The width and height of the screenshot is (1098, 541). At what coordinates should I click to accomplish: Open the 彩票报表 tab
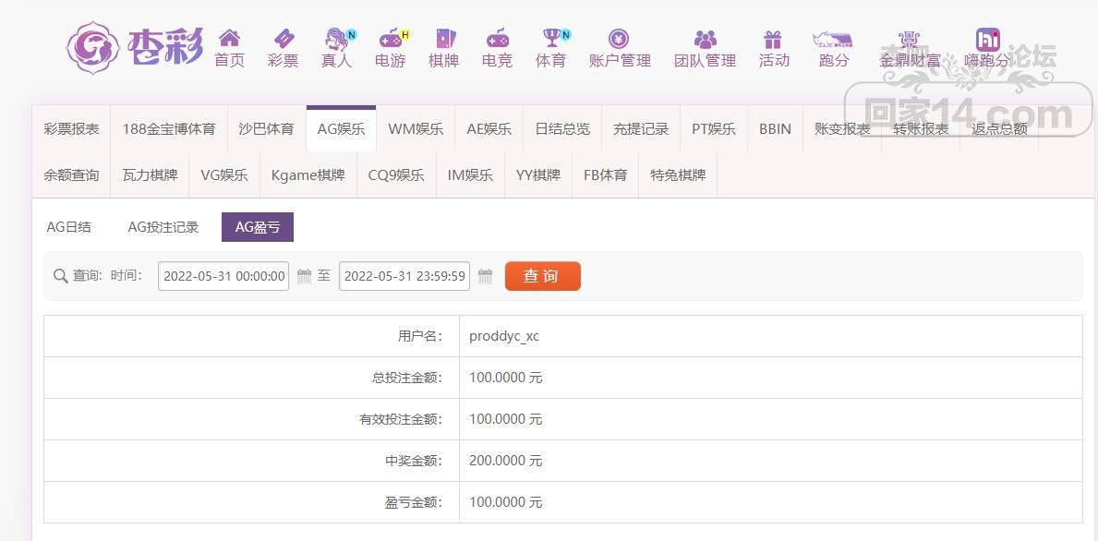click(x=71, y=129)
